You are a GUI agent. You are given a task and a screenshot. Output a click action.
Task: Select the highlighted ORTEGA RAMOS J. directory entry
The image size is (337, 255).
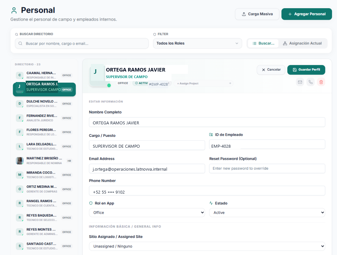(44, 89)
